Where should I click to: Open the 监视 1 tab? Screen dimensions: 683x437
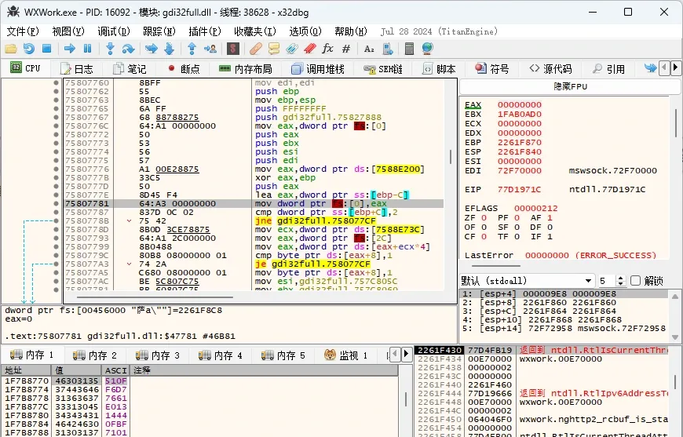coord(346,355)
